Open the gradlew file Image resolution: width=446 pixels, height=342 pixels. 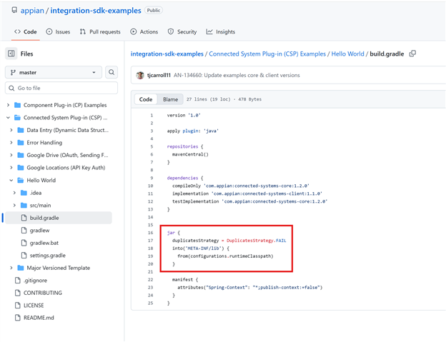(x=39, y=231)
